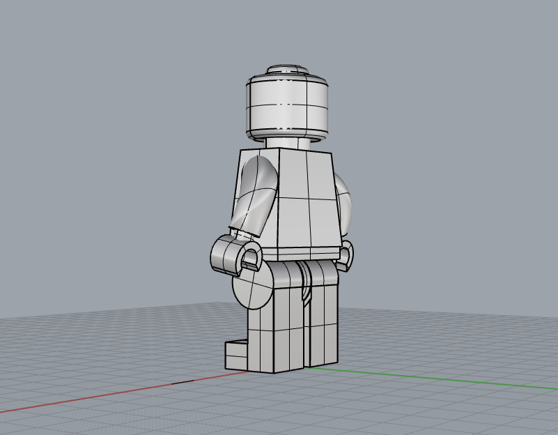Image resolution: width=558 pixels, height=435 pixels.
Task: Select the stud on top of the head
Action: coord(287,70)
